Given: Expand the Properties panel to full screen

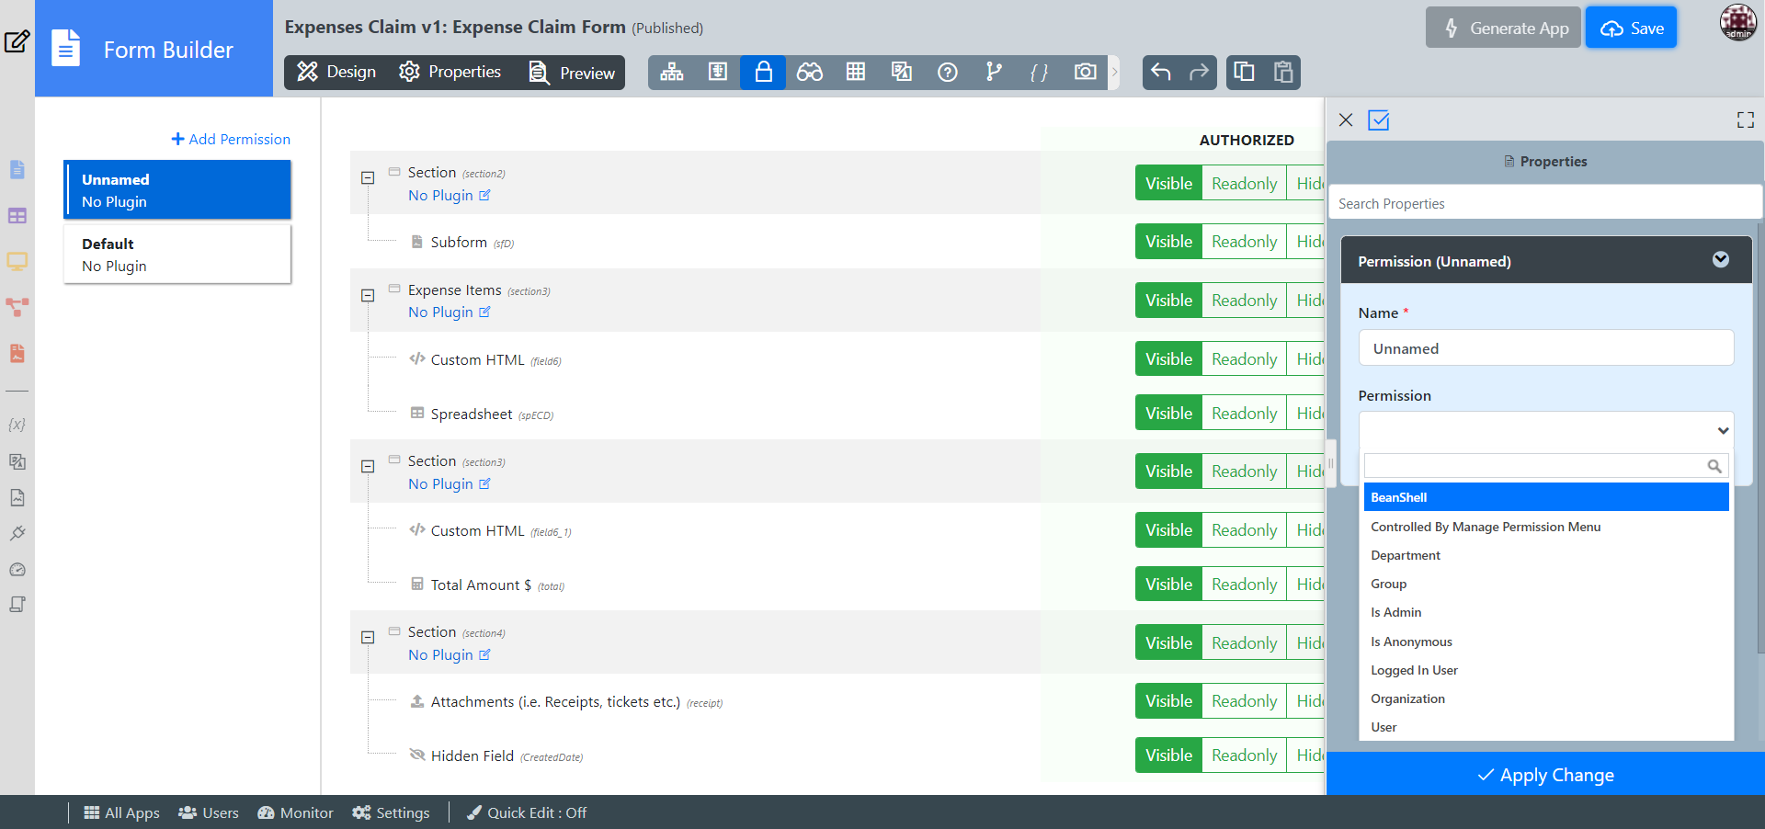Looking at the screenshot, I should tap(1746, 119).
